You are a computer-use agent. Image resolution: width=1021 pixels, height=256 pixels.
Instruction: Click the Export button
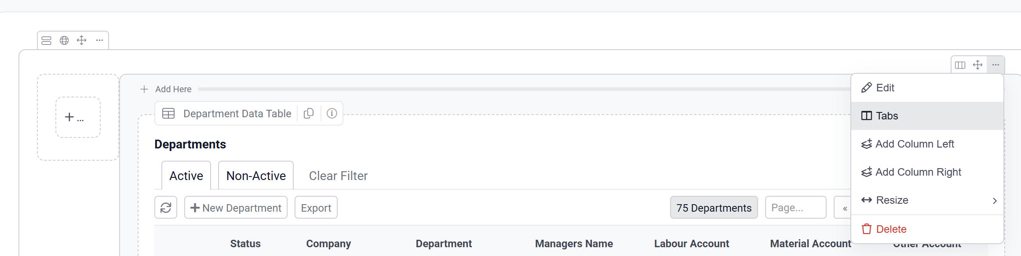pyautogui.click(x=316, y=208)
